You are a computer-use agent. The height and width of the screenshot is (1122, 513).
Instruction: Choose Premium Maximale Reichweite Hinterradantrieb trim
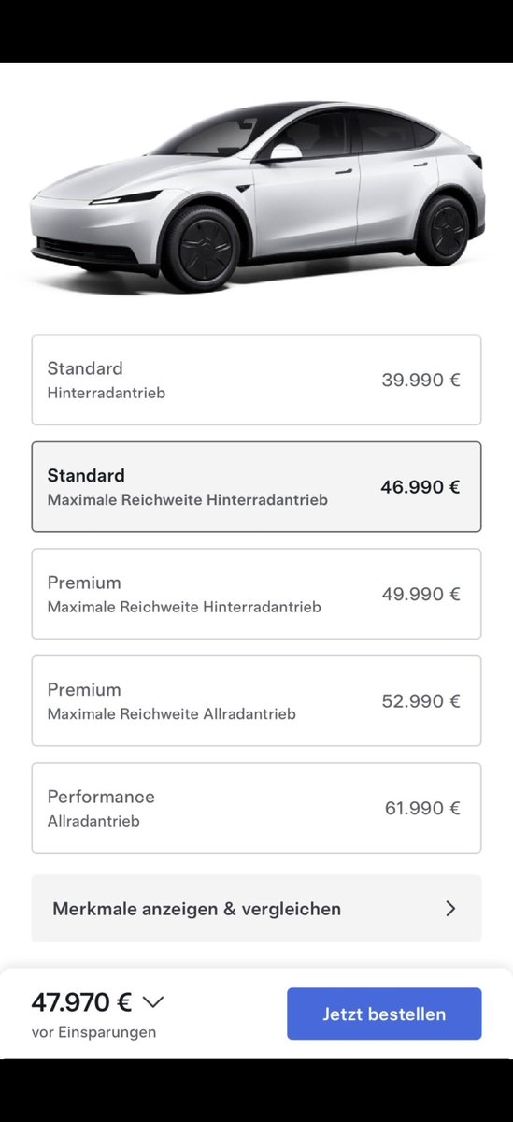point(256,594)
